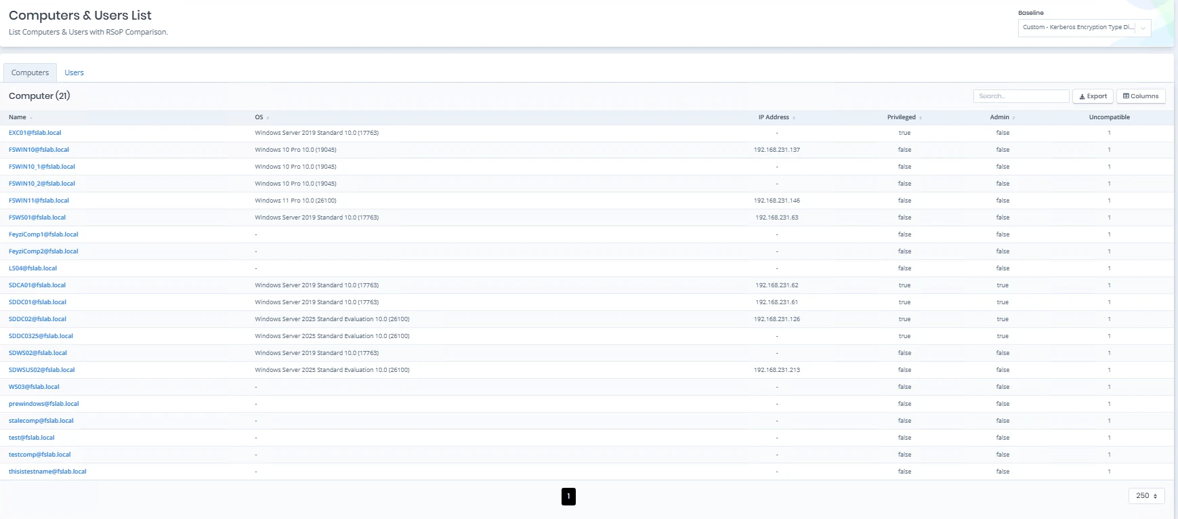Sort by Privileged column header
Viewport: 1178px width, 519px height.
pyautogui.click(x=904, y=117)
